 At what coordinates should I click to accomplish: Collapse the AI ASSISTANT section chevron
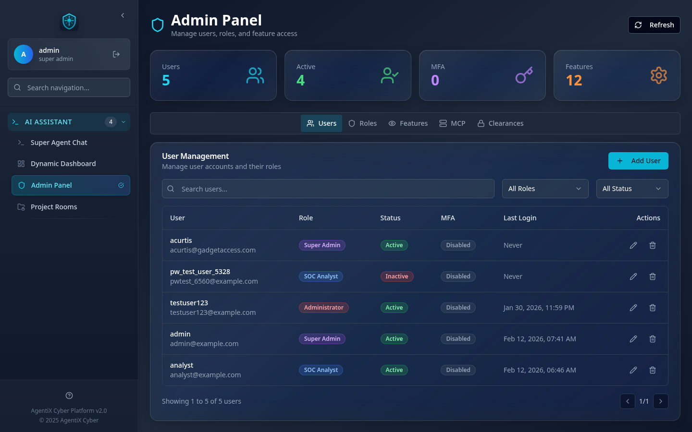(x=123, y=122)
